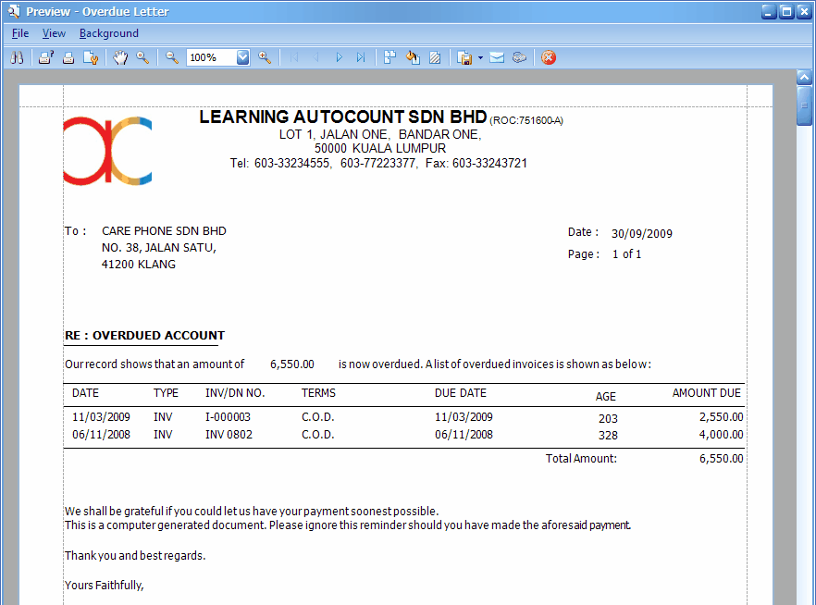Screen dimensions: 816x605
Task: Click the INV/DN NO. column header
Action: click(235, 393)
